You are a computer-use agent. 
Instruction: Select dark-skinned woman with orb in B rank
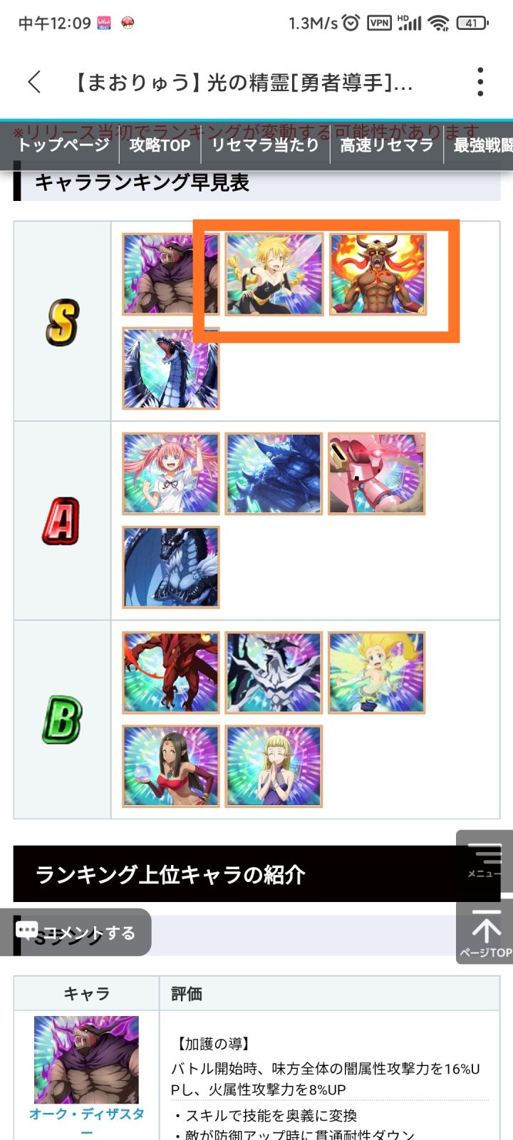pyautogui.click(x=170, y=766)
